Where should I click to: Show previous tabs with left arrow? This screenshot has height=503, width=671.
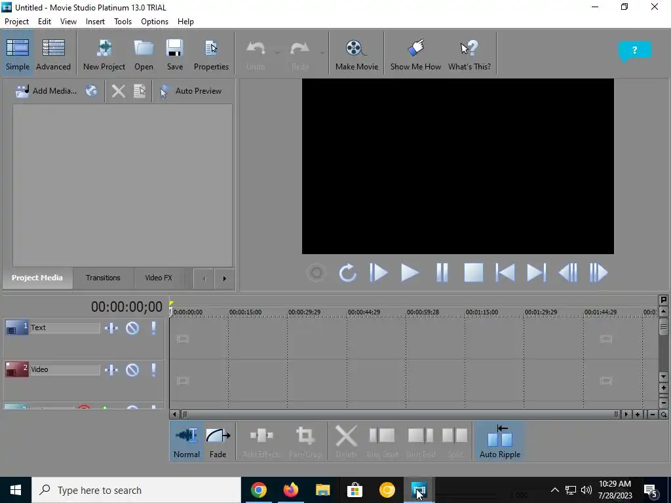tap(204, 278)
